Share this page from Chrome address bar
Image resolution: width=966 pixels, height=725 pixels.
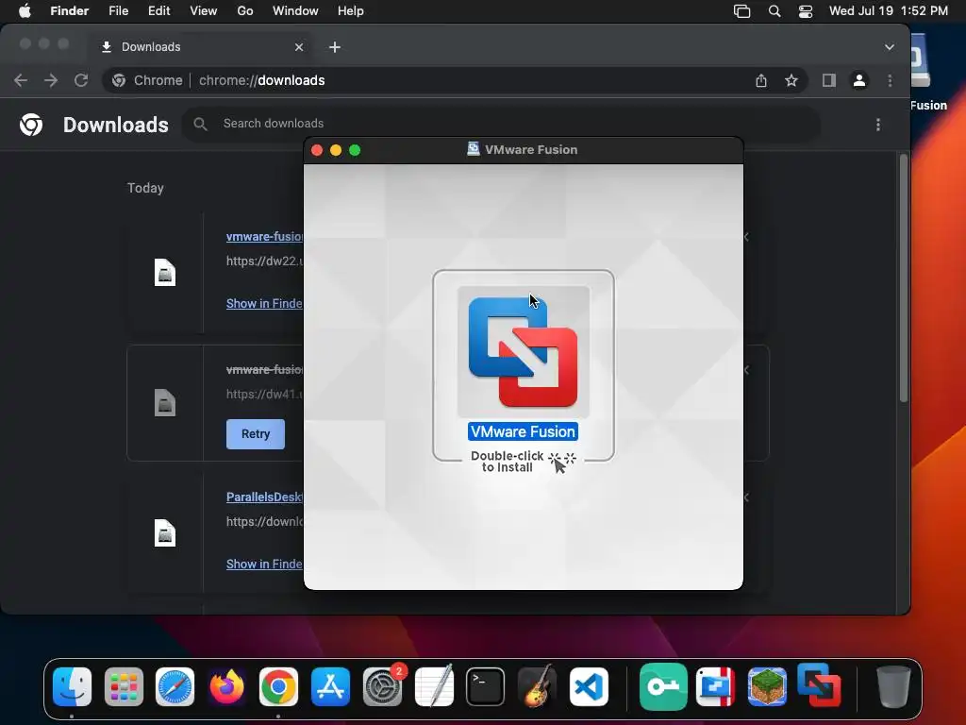pos(761,80)
